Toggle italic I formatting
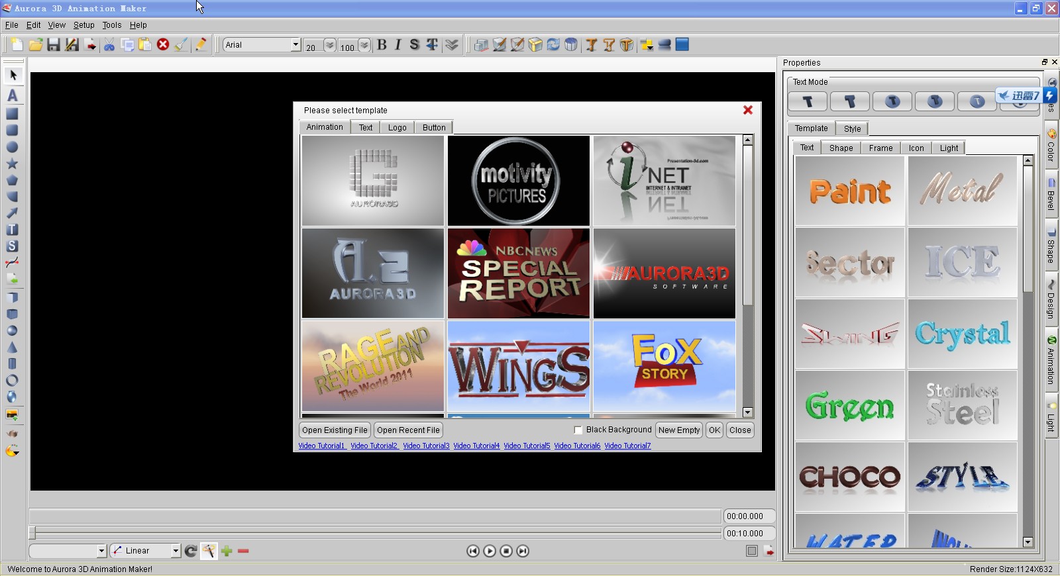The image size is (1060, 576). pyautogui.click(x=398, y=44)
